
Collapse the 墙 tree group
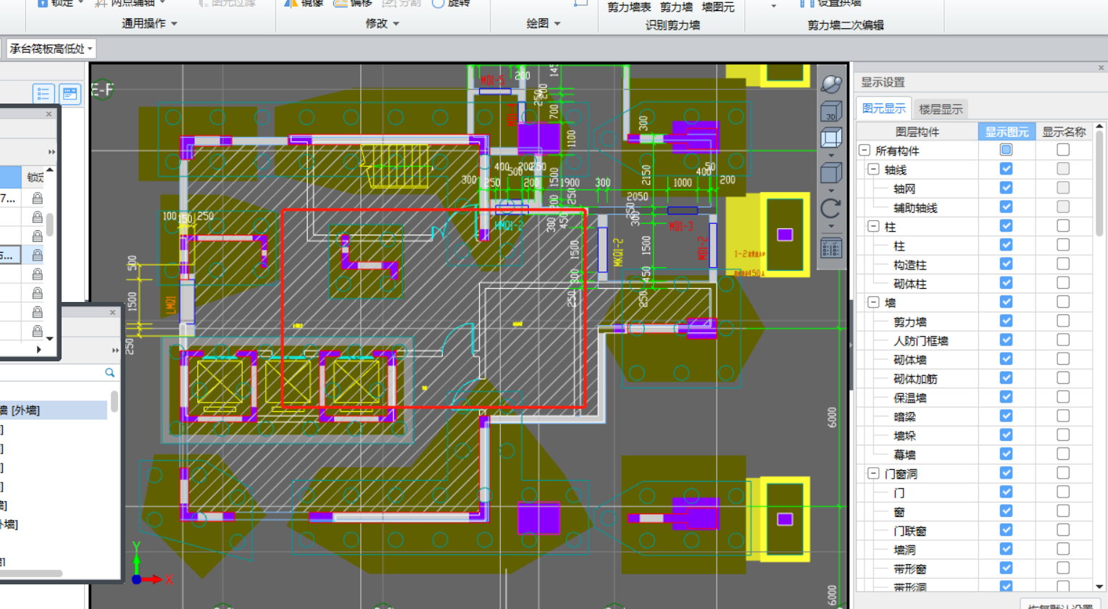tap(873, 302)
